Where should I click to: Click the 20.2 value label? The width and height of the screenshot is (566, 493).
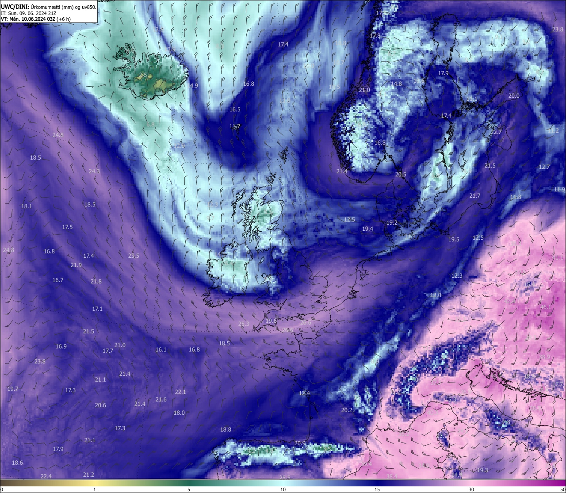point(347,410)
